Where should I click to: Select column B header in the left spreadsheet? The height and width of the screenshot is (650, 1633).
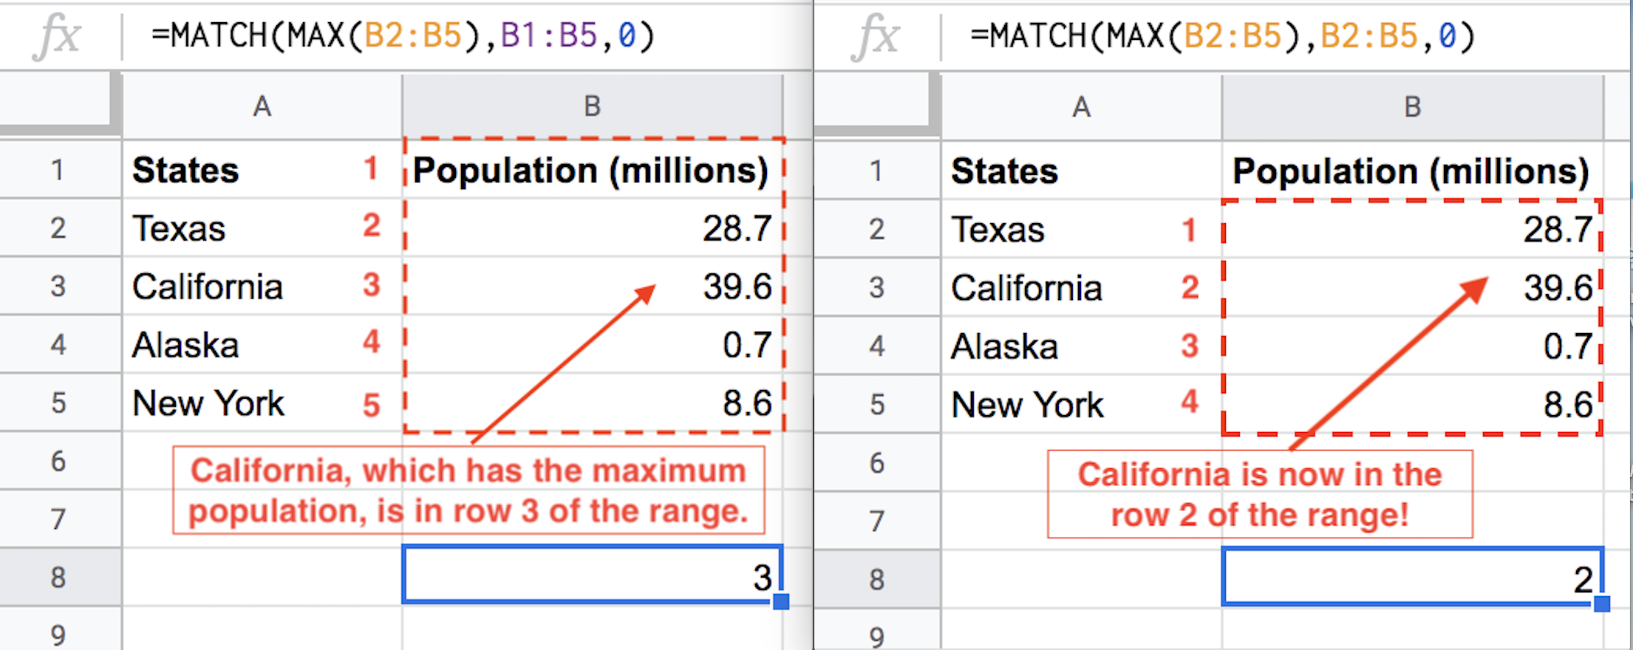[x=592, y=107]
